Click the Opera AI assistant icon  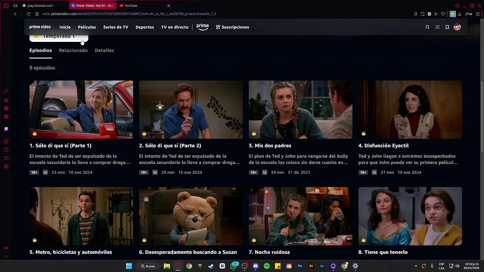469,14
